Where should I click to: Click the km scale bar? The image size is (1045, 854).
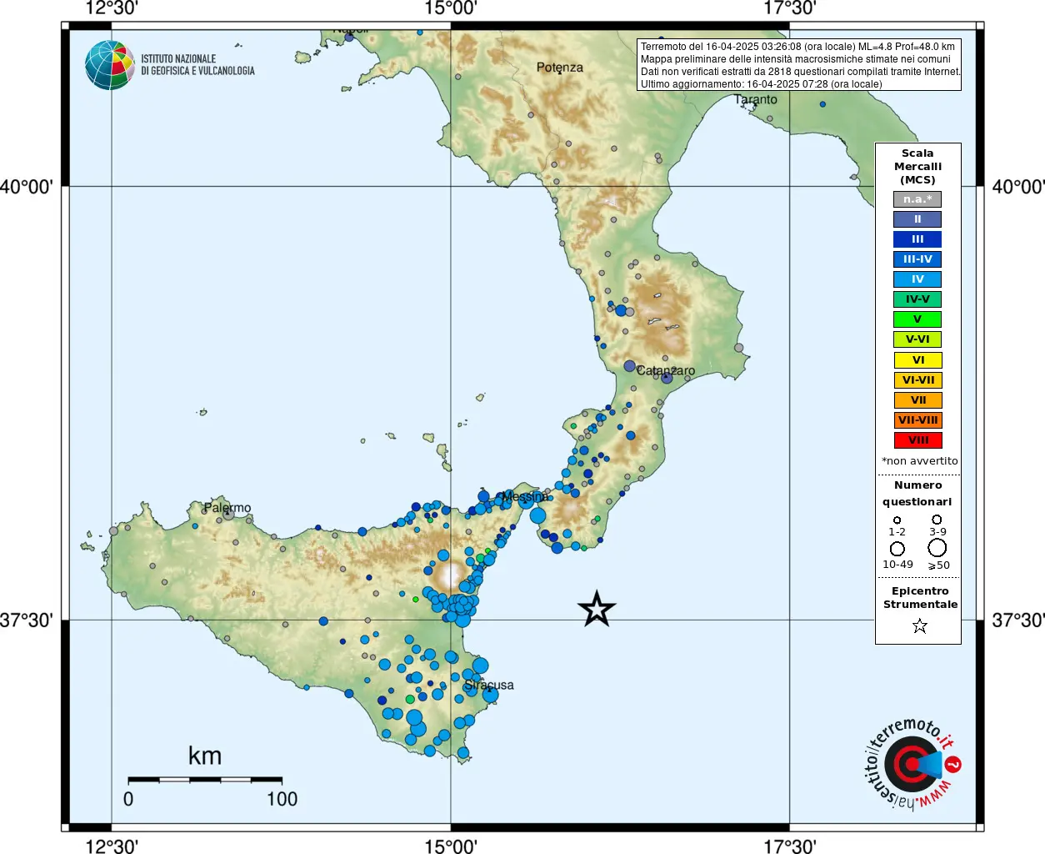[x=205, y=780]
